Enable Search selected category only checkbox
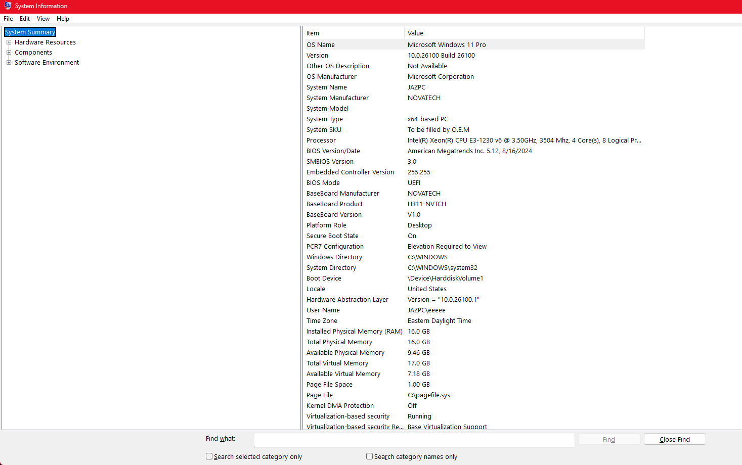The height and width of the screenshot is (465, 742). click(x=209, y=456)
